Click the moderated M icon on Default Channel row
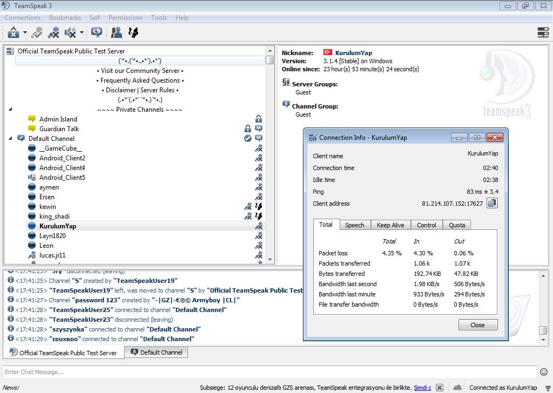This screenshot has height=393, width=553. tap(259, 138)
